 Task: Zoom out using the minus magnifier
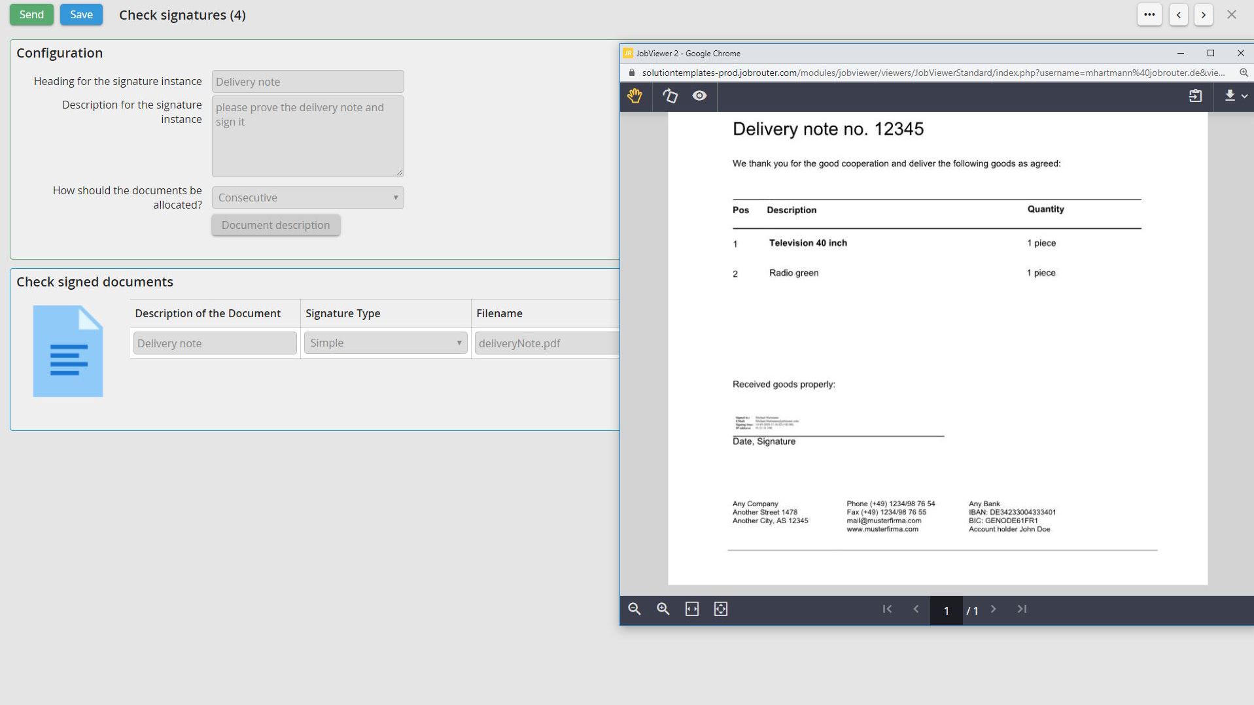[634, 609]
